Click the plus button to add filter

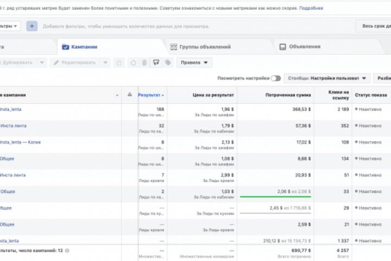(x=32, y=26)
